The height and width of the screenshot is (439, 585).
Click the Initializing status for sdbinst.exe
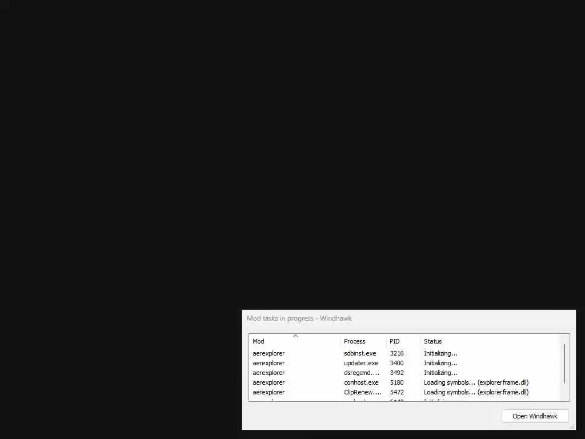pyautogui.click(x=440, y=353)
